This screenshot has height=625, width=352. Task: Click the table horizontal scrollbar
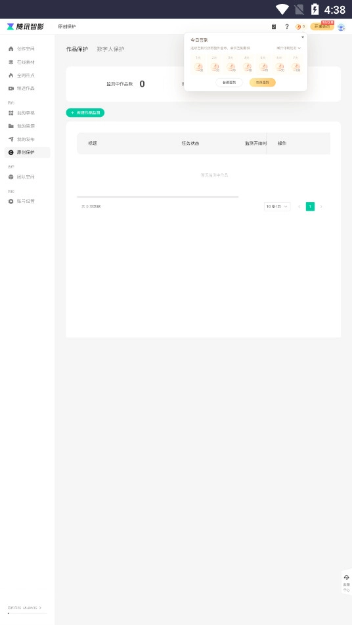pos(158,197)
